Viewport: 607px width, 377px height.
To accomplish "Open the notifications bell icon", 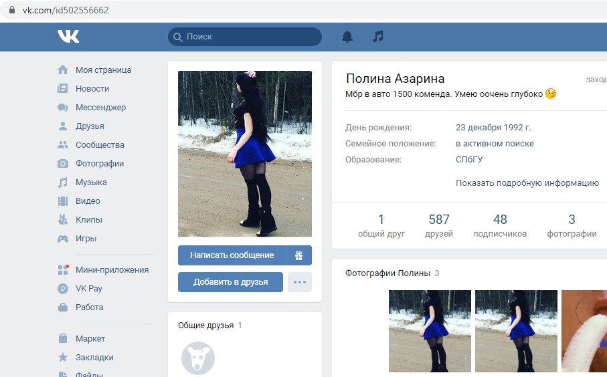I will (x=347, y=37).
